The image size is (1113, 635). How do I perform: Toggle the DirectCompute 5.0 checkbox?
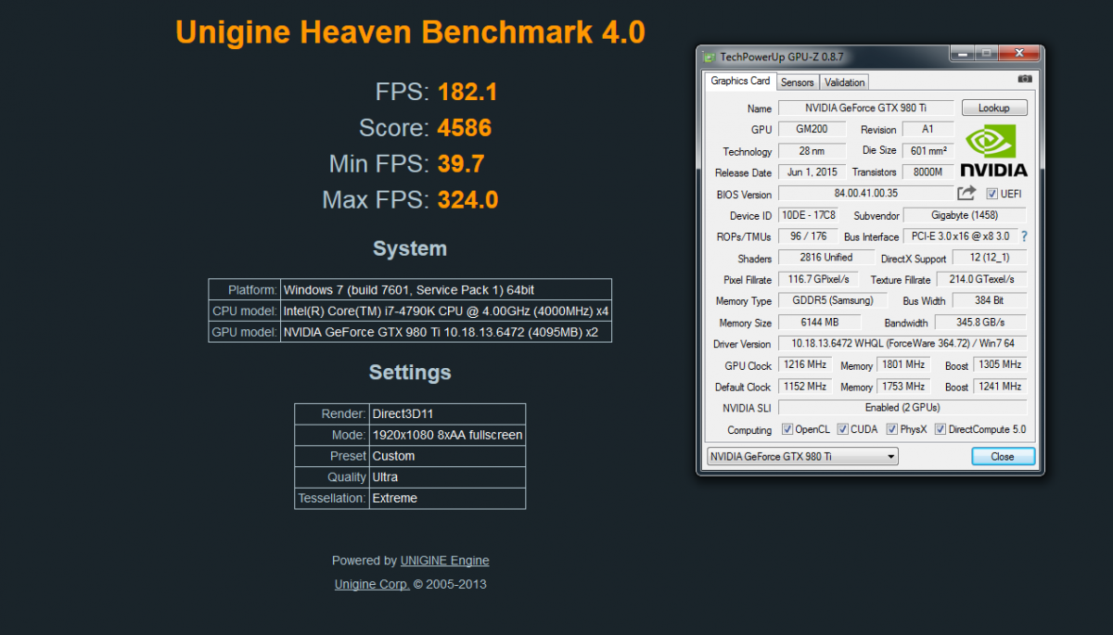pos(940,429)
